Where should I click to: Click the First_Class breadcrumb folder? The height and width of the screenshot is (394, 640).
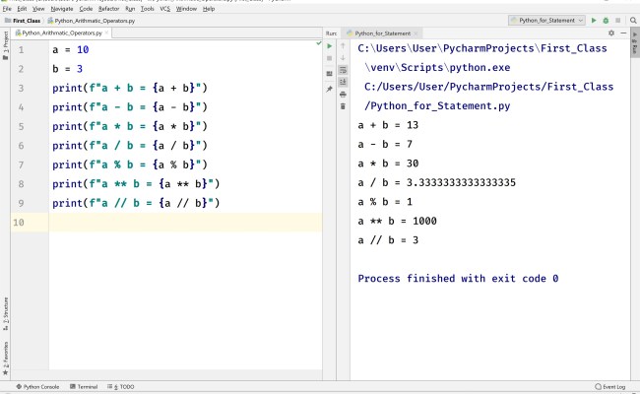click(x=23, y=21)
